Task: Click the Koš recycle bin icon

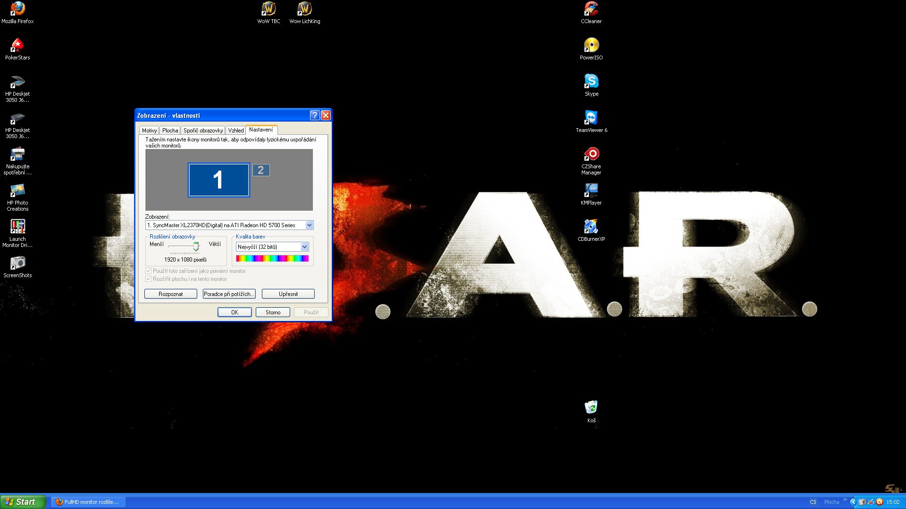Action: pos(591,408)
